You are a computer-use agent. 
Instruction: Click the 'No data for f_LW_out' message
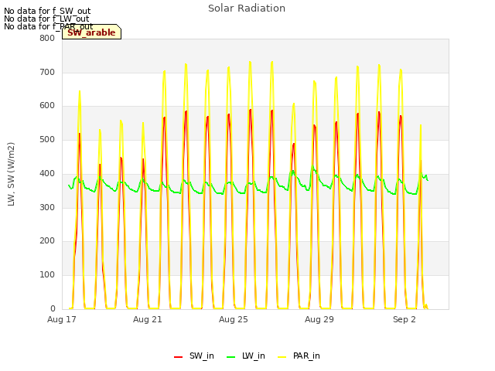point(46,19)
